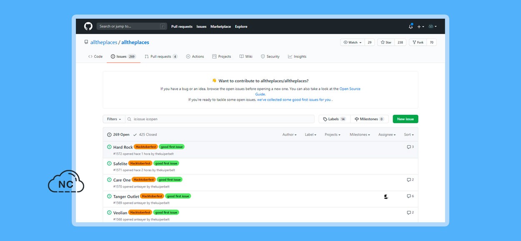
Task: Open the Hard Rock issue
Action: pyautogui.click(x=123, y=147)
